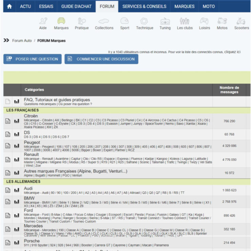Screen dimensions: 251x251
Task: Open the Technique forum icon
Action: 144,21
